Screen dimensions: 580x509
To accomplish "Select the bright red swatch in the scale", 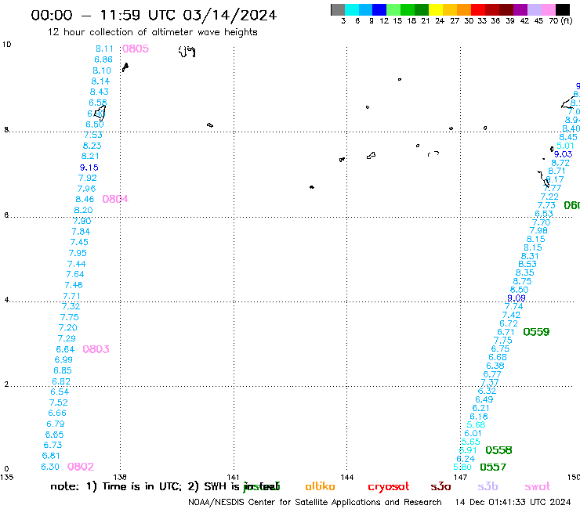I will (x=478, y=9).
